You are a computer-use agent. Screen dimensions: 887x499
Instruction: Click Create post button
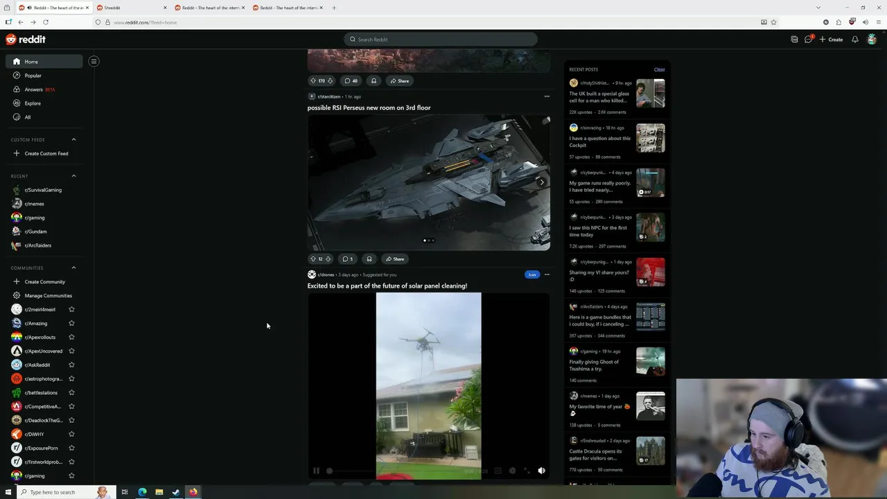coord(831,40)
